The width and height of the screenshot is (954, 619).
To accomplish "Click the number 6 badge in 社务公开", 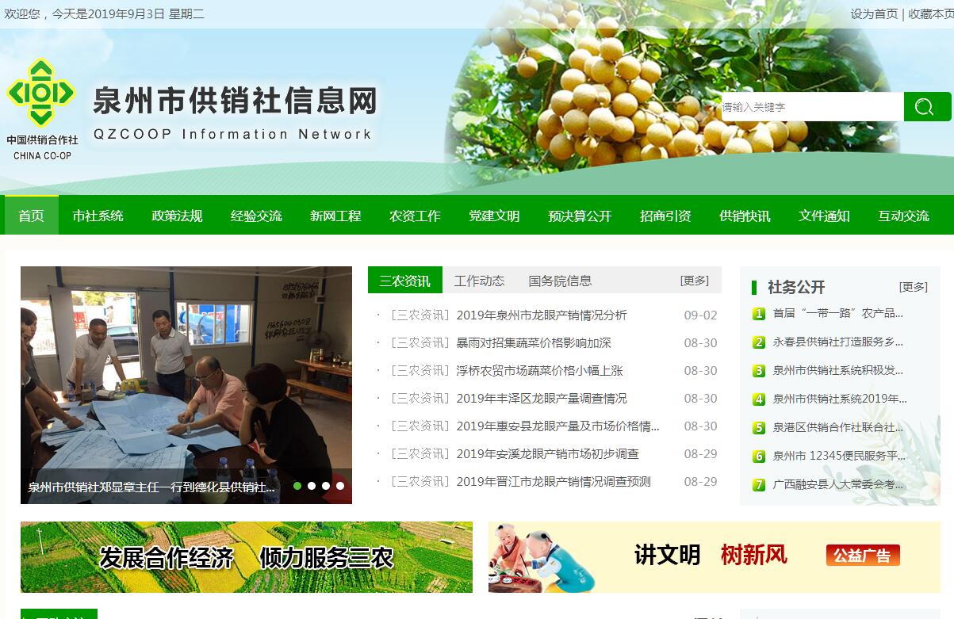I will coord(759,456).
